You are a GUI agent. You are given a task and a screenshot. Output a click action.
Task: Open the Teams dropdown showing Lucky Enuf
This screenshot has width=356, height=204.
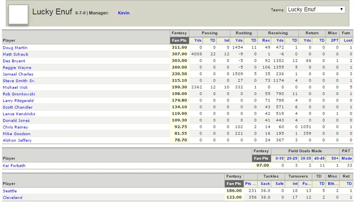[x=316, y=9]
